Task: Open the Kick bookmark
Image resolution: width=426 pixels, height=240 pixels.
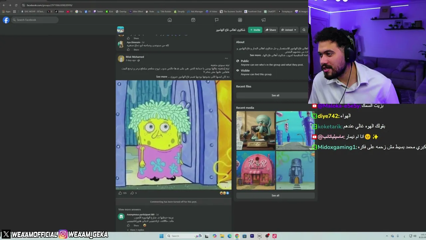Action: click(x=109, y=12)
